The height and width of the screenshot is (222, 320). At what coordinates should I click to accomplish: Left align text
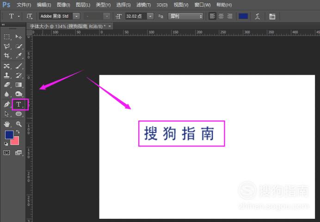[212, 16]
